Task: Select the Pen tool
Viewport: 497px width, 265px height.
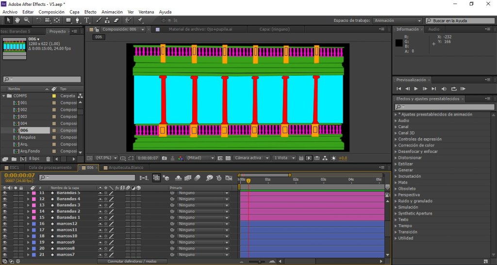Action: click(x=78, y=20)
